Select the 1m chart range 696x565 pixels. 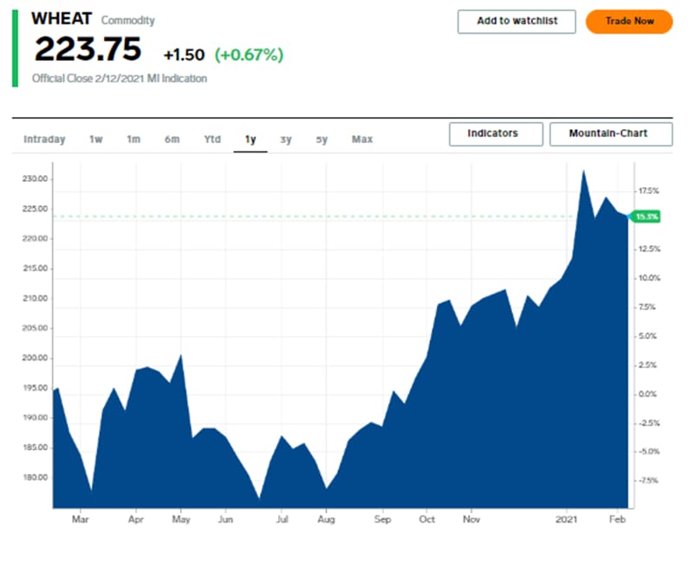pos(133,140)
